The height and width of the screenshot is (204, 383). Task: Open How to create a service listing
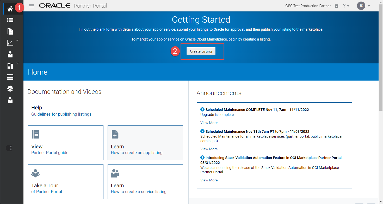(139, 192)
